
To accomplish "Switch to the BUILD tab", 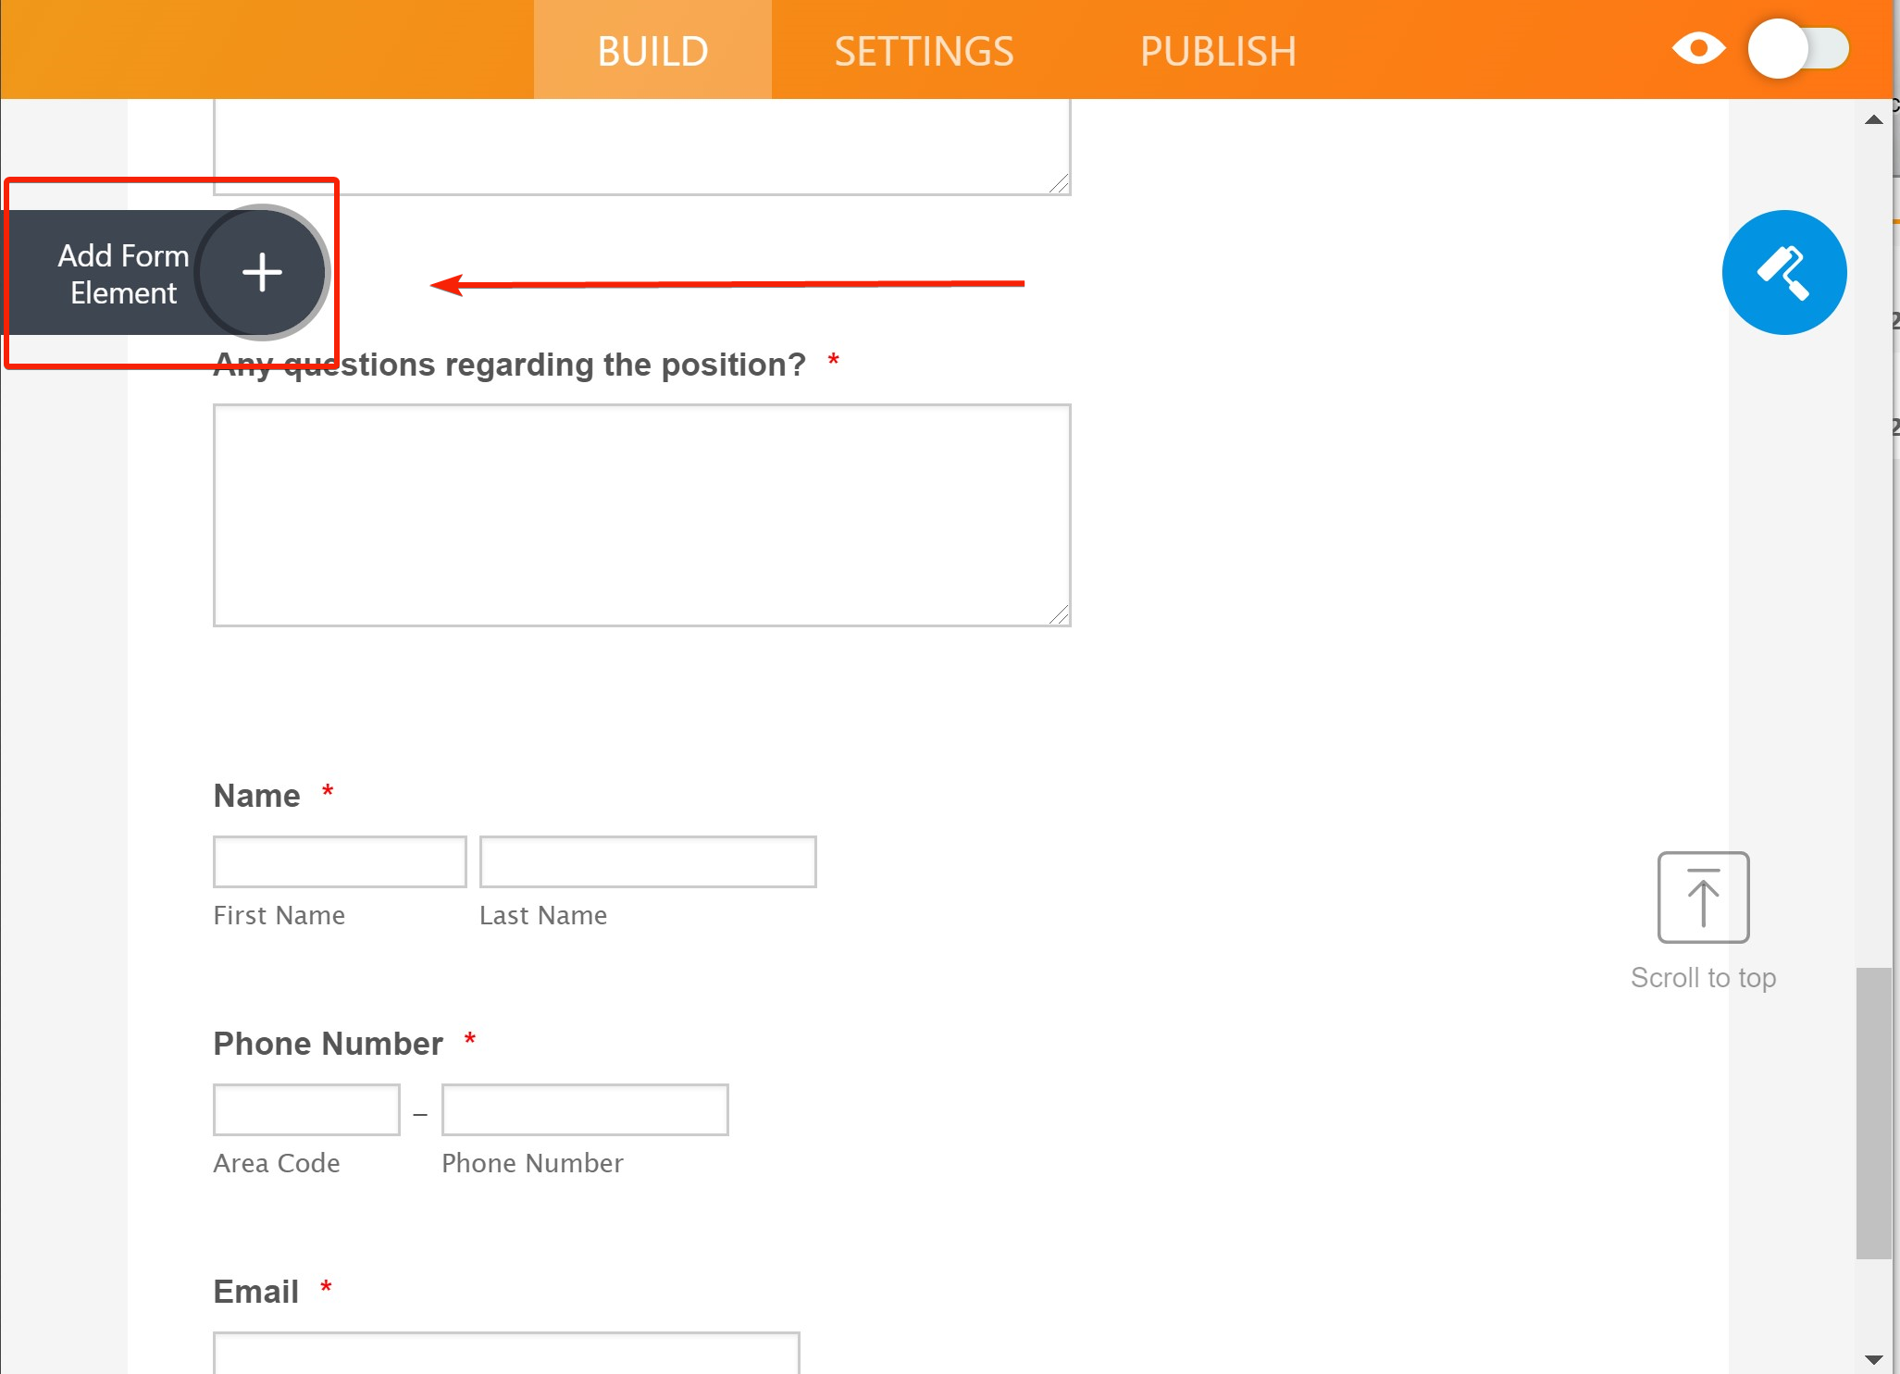I will tap(652, 50).
